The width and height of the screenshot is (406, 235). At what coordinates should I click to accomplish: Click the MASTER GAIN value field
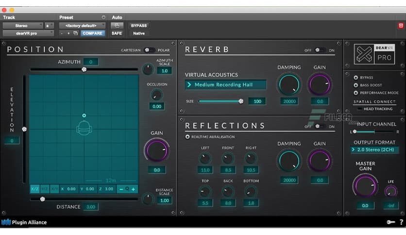click(x=365, y=205)
